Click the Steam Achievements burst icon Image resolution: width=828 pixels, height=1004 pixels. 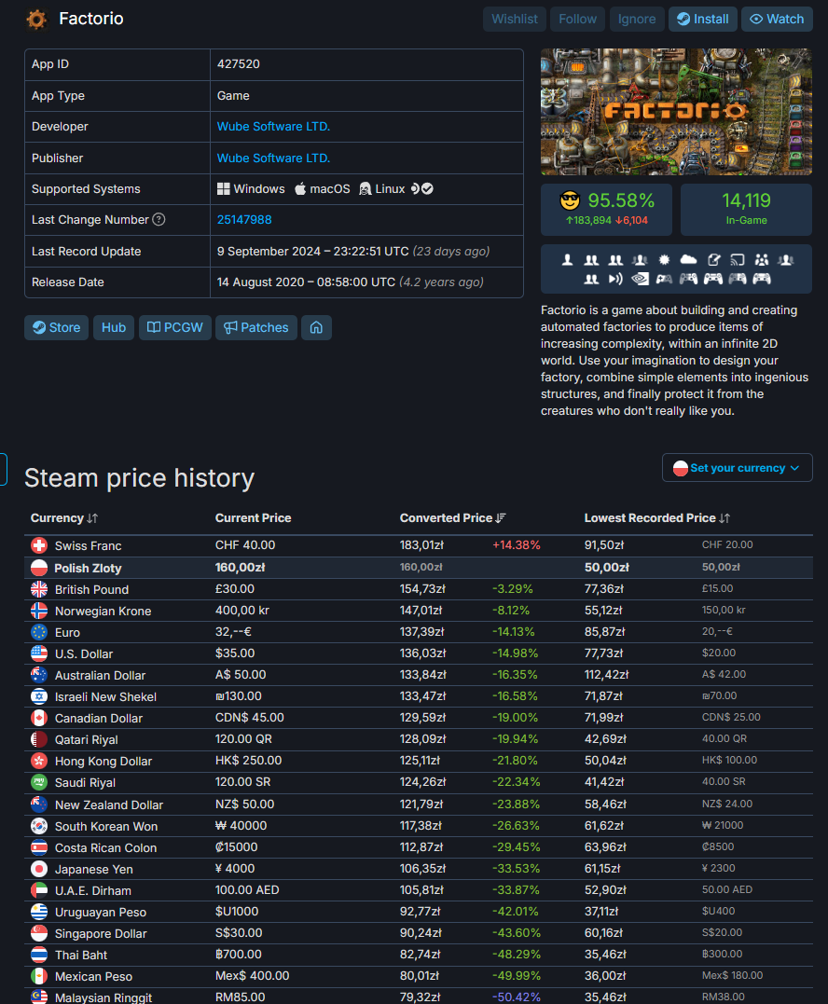pyautogui.click(x=664, y=259)
